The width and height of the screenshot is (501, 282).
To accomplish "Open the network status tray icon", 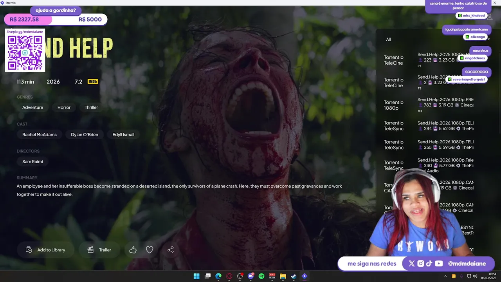I will (x=469, y=276).
